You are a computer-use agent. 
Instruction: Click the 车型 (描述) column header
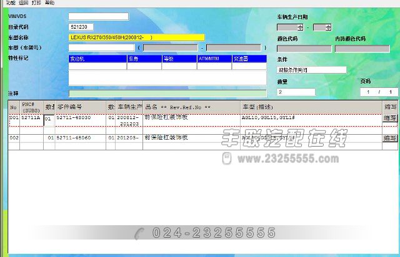point(311,107)
